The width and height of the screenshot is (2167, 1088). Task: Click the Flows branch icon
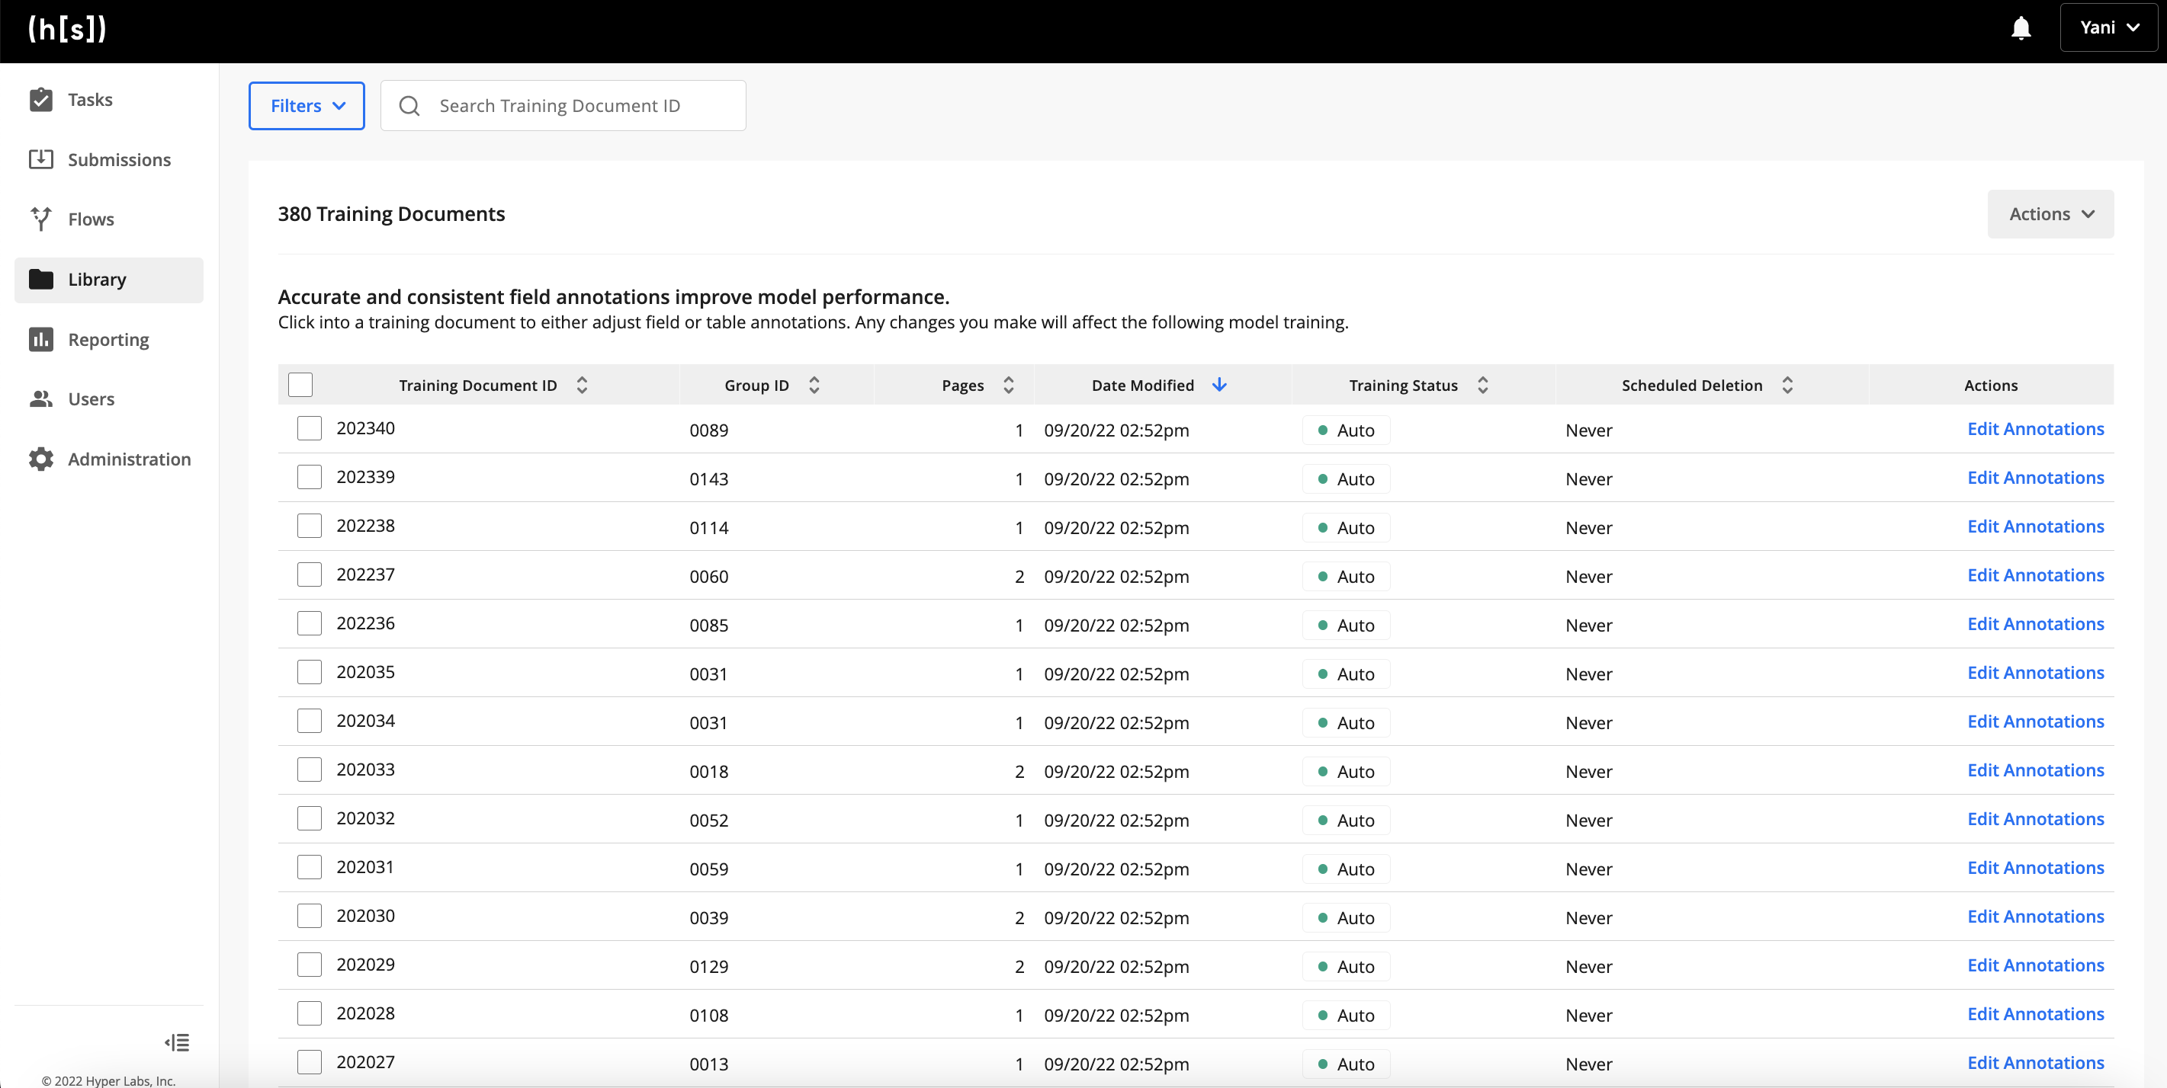[40, 219]
